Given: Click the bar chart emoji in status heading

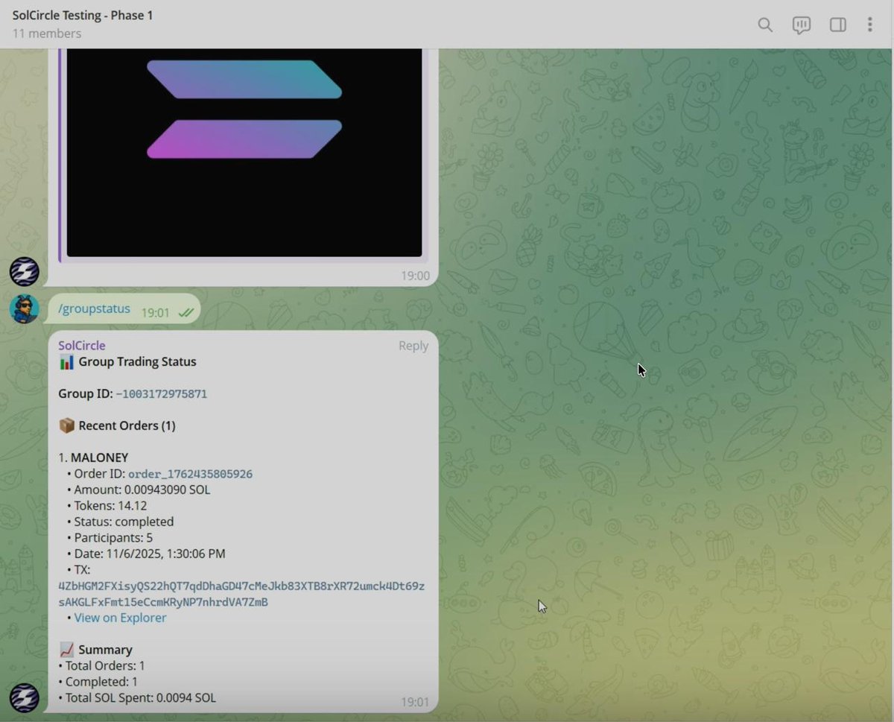Looking at the screenshot, I should click(66, 362).
